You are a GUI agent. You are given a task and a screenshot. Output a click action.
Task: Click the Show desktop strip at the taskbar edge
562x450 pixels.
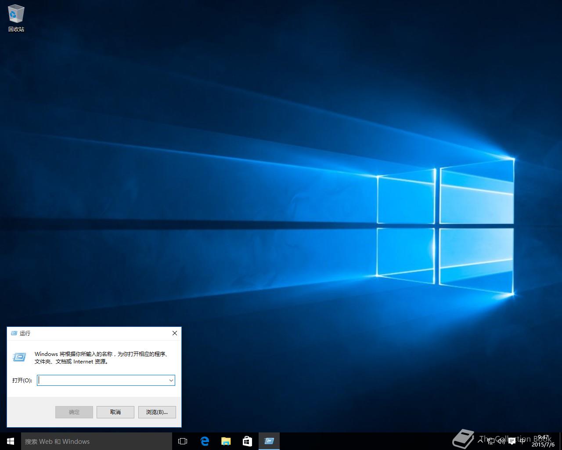[561, 441]
